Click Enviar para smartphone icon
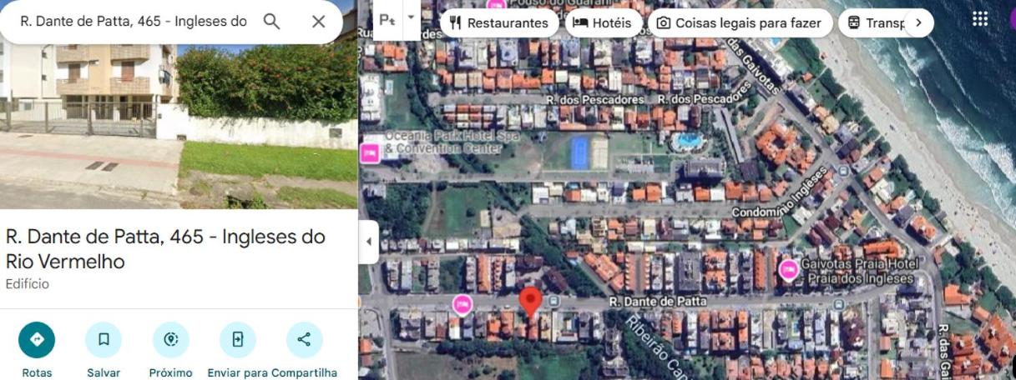The image size is (1016, 380). click(x=237, y=340)
